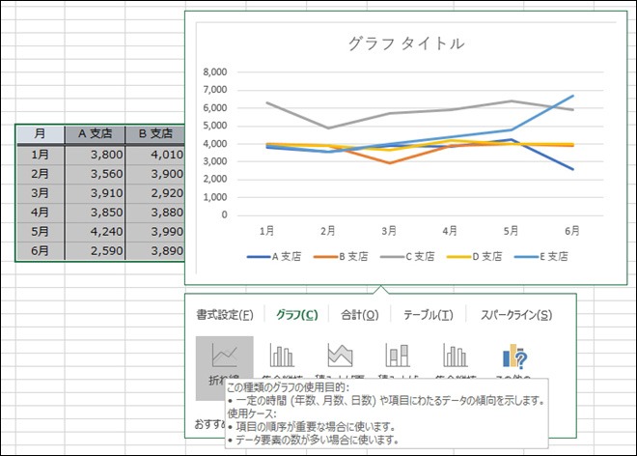Switch to the 書式設定(F) tab
The image size is (637, 456).
pyautogui.click(x=225, y=314)
